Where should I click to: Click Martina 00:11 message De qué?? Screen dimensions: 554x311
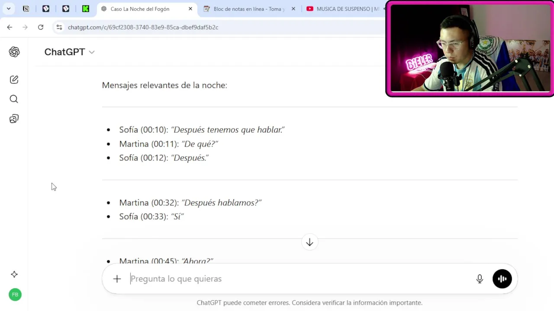[x=169, y=144]
